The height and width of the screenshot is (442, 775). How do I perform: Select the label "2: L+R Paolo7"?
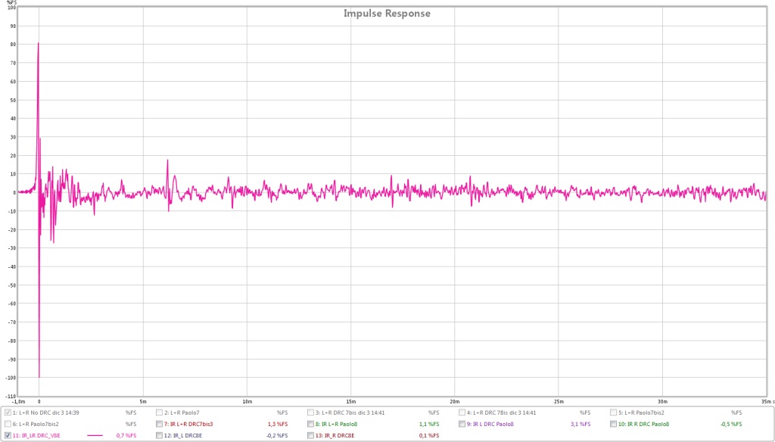pyautogui.click(x=182, y=412)
